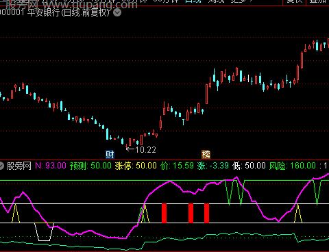Click the round icon left of 股旁网
Screen dimensions: 329x252
[1, 166]
